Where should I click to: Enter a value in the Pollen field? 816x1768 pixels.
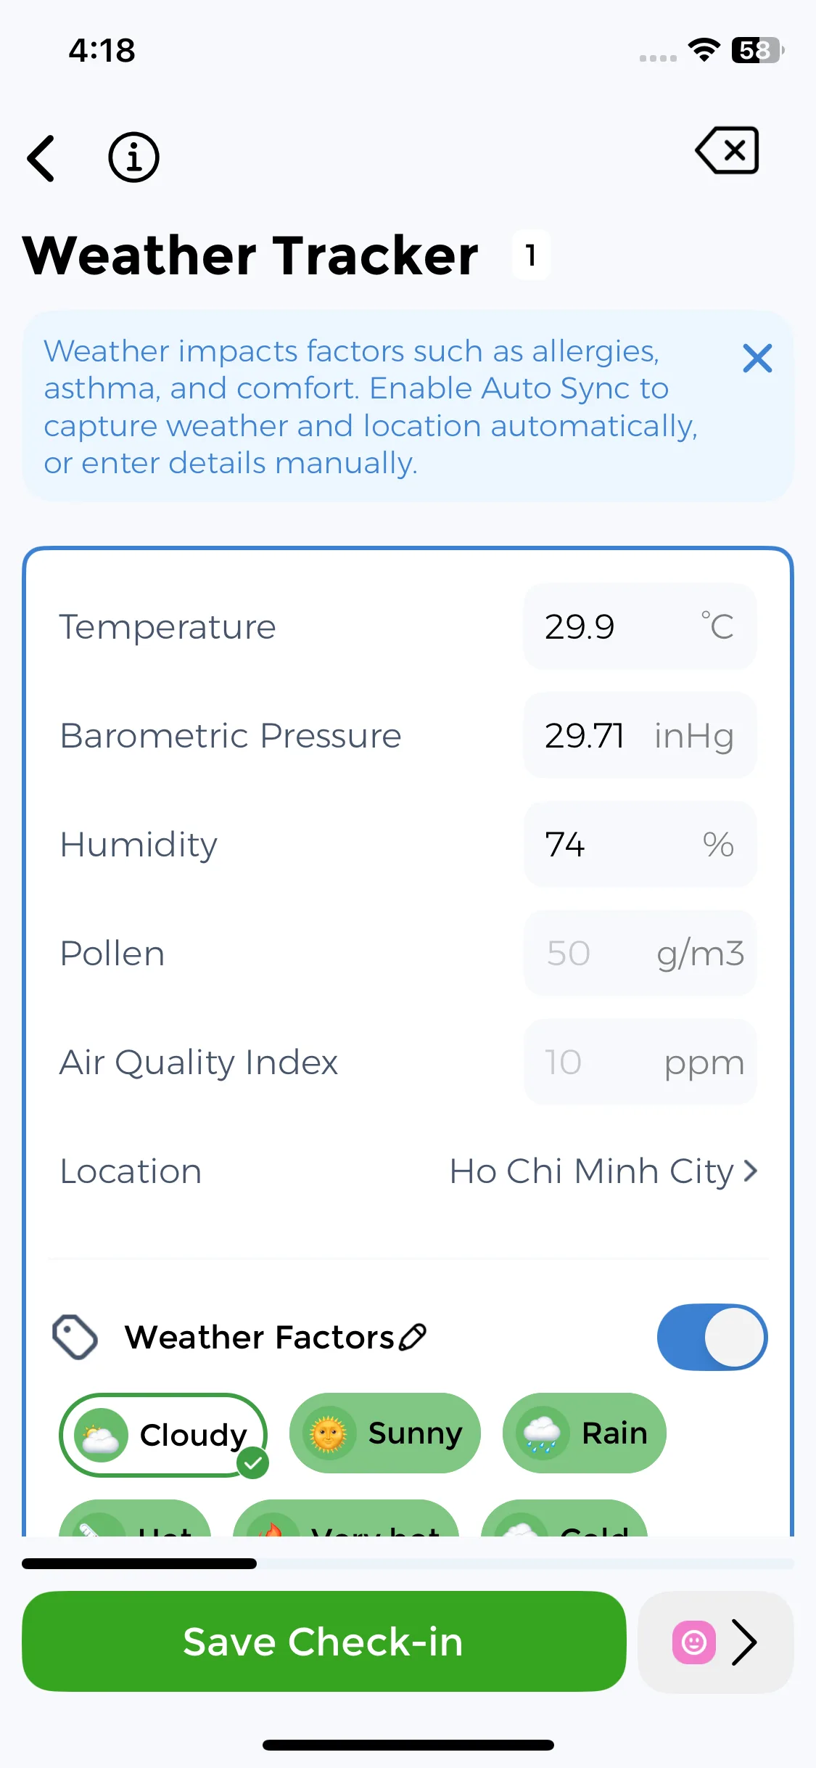pos(595,953)
